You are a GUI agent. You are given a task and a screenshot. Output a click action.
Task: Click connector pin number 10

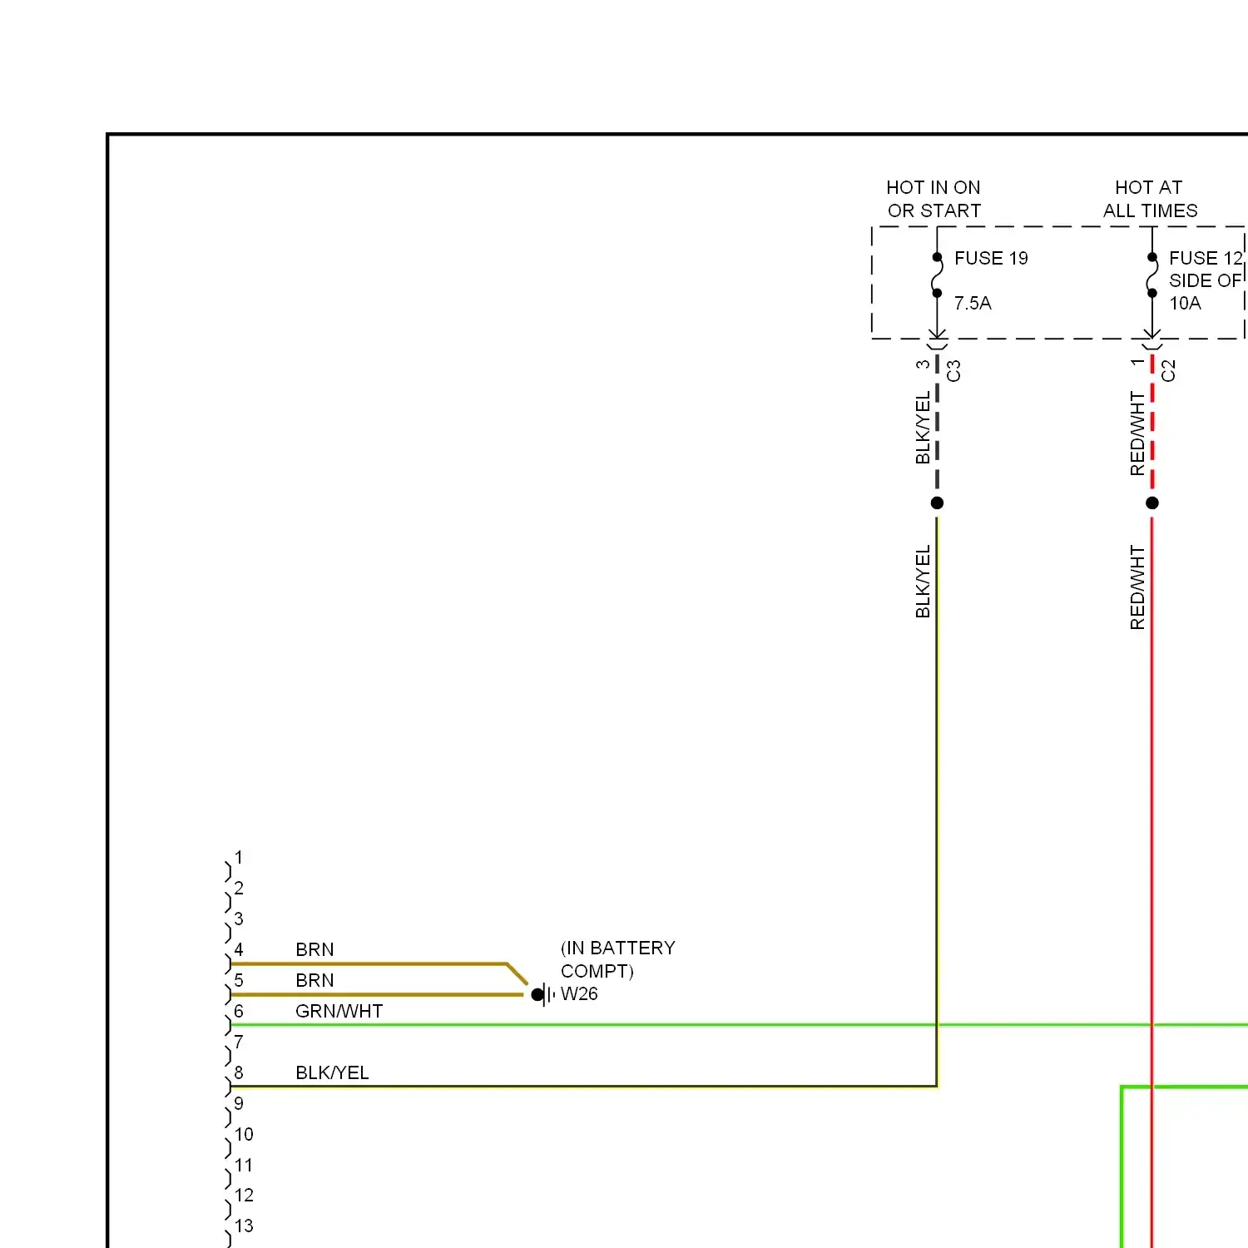(244, 1134)
